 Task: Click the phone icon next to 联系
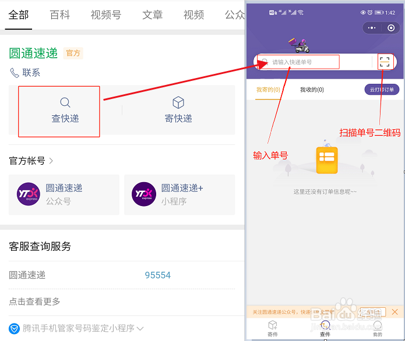(x=15, y=73)
